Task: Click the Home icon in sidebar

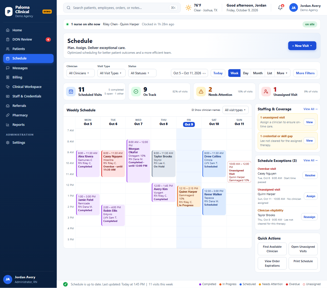Action: tap(8, 30)
